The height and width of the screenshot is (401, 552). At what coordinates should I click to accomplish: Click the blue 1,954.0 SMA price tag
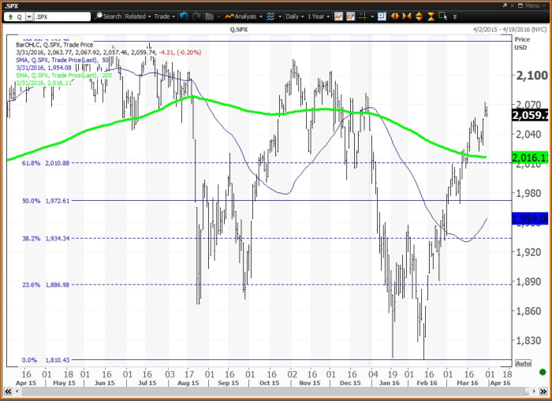(530, 219)
